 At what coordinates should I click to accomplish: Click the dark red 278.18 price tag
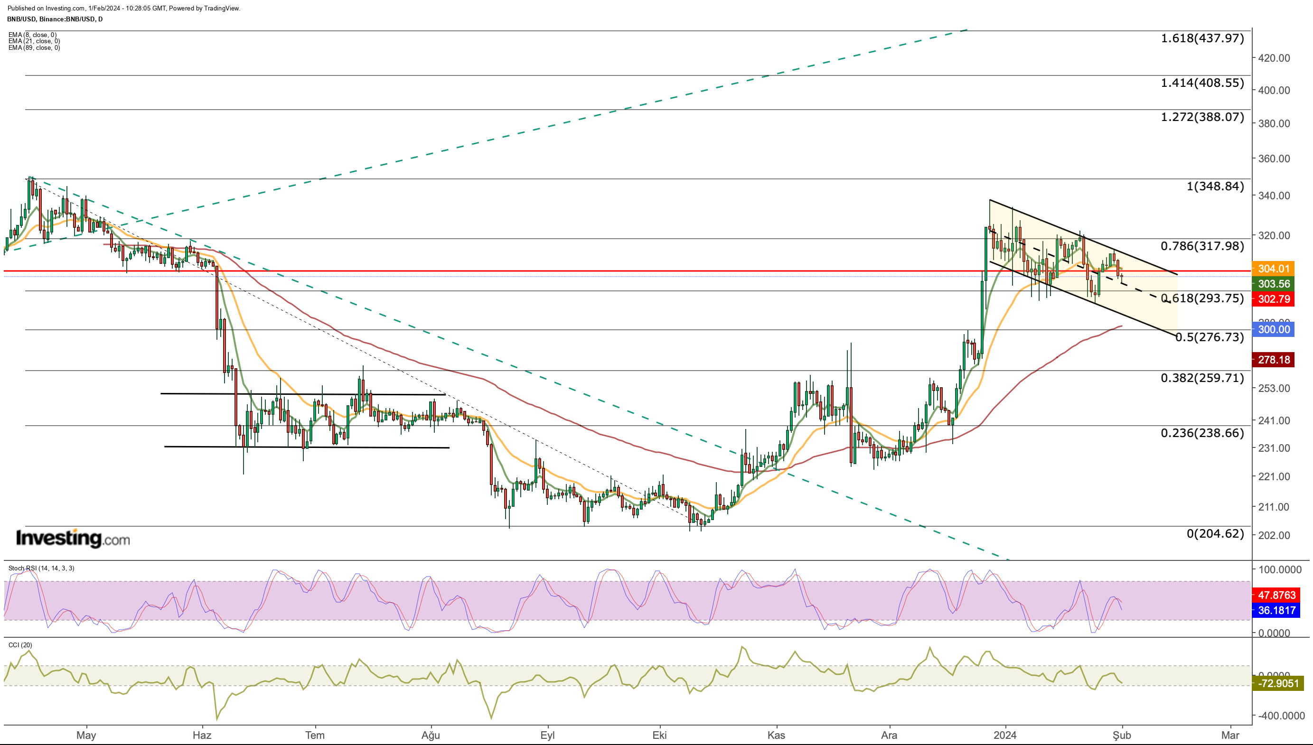pyautogui.click(x=1274, y=360)
